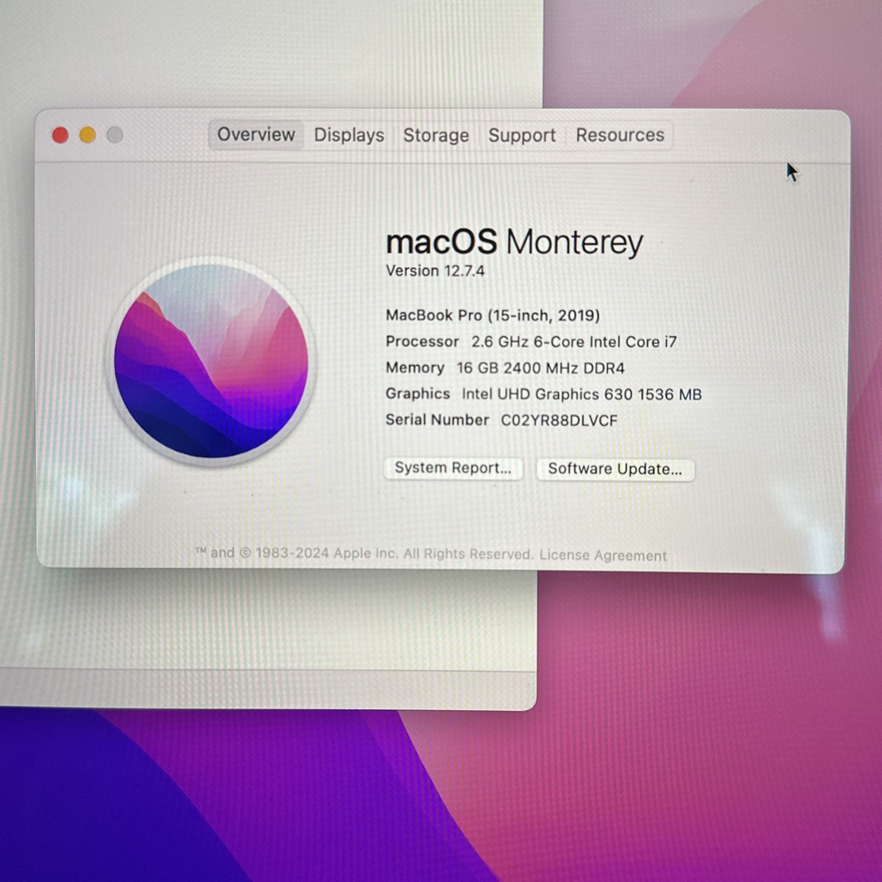Close the About This Mac window
882x882 pixels.
tap(60, 135)
